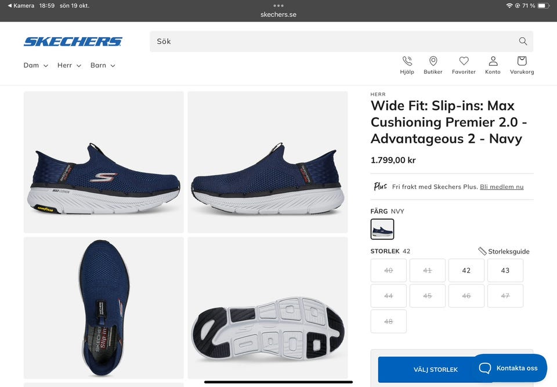Open the Favoriter heart icon
This screenshot has height=387, width=557.
click(464, 62)
